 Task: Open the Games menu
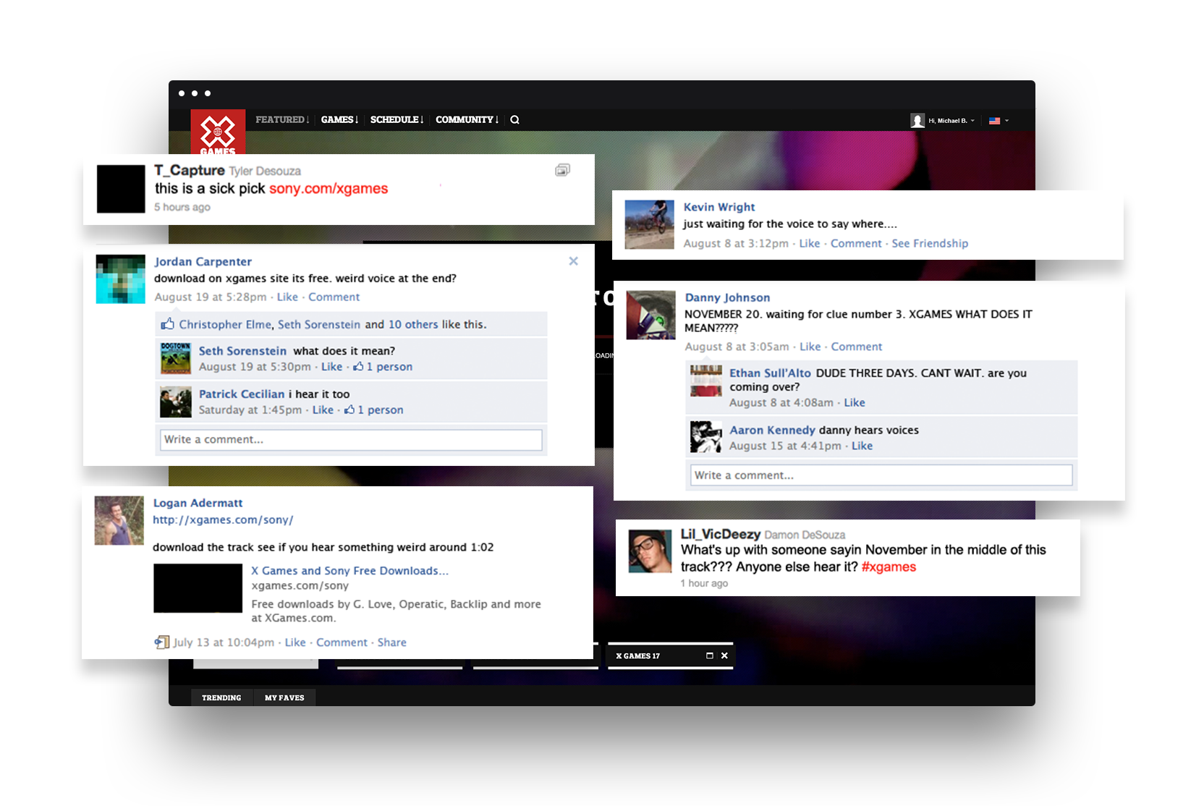coord(339,119)
